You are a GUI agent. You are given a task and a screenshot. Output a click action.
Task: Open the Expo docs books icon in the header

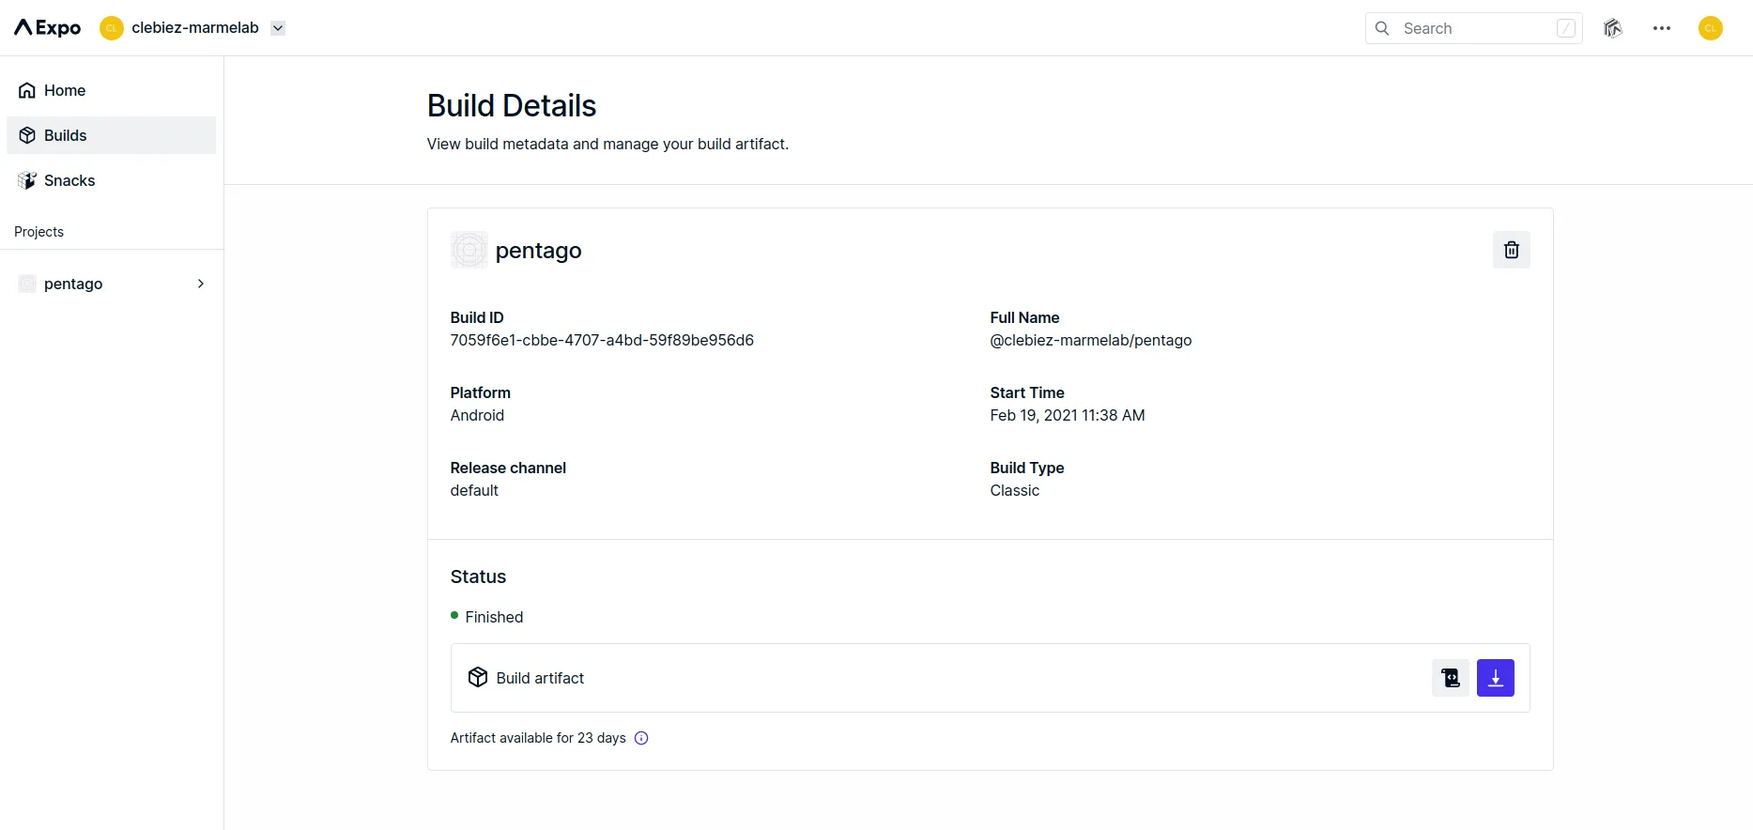(x=1612, y=28)
